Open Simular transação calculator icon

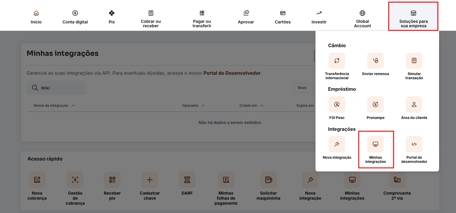click(x=414, y=61)
